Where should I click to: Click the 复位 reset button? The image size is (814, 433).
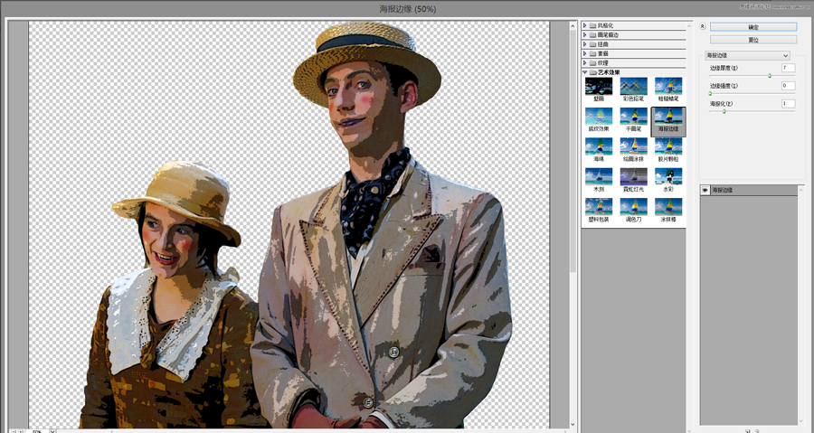tap(753, 40)
